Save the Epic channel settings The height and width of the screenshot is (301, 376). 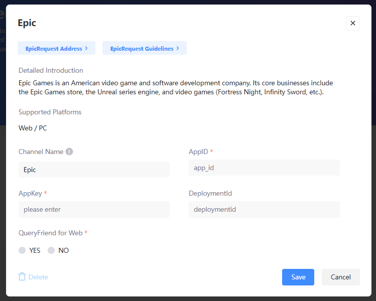click(298, 277)
